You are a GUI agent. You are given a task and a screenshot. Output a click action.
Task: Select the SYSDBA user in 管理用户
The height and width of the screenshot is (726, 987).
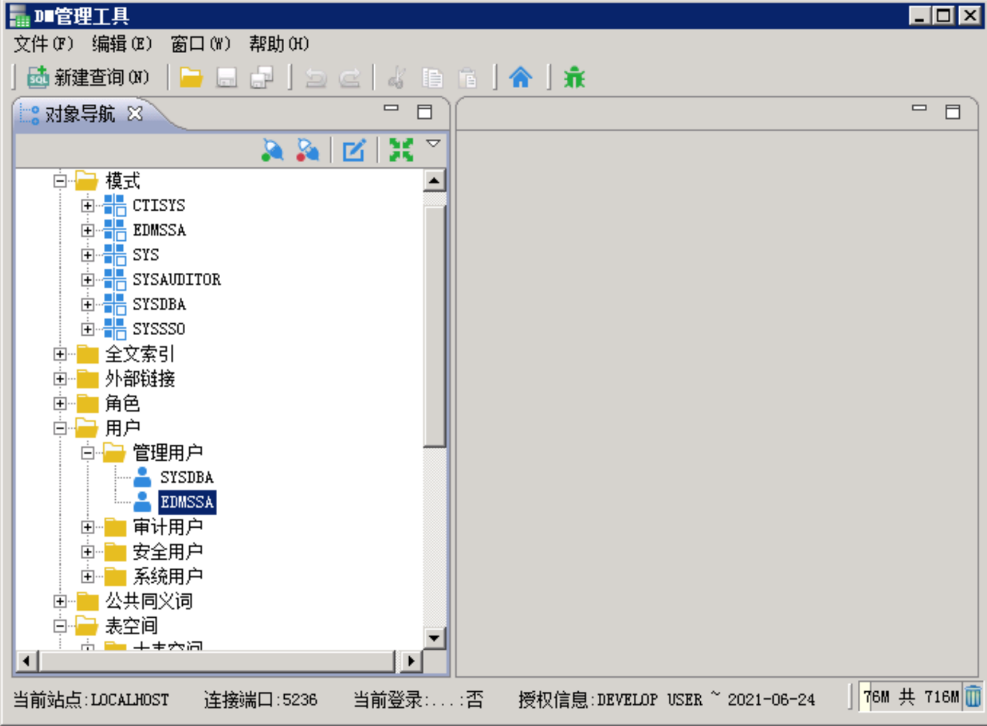click(187, 477)
